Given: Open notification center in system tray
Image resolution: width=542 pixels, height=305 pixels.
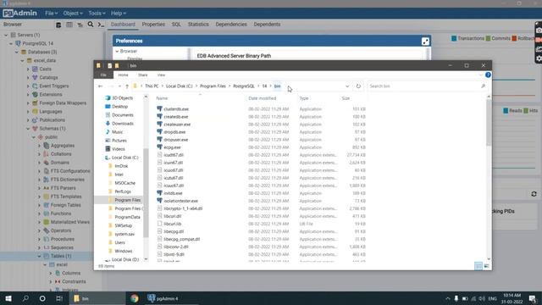Looking at the screenshot, I should (x=533, y=298).
